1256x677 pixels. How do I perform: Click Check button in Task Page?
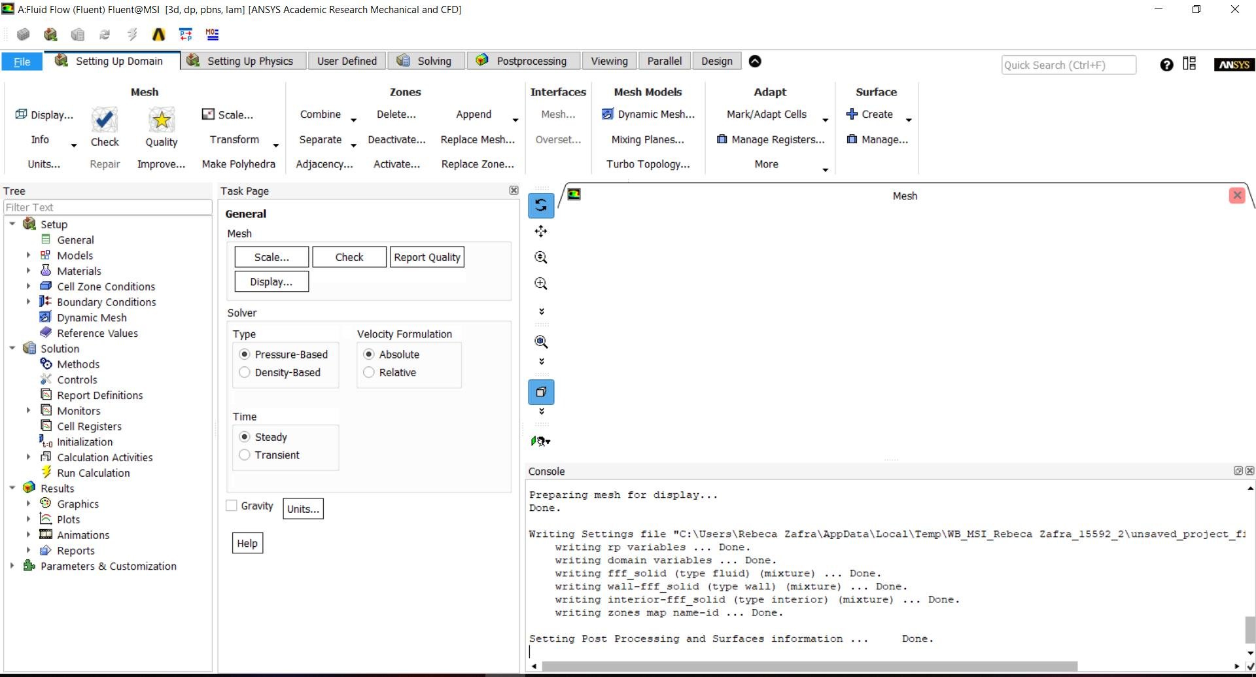349,257
